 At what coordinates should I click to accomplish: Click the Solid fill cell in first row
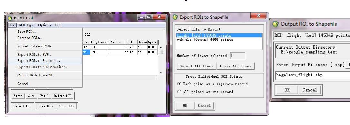click(x=131, y=47)
